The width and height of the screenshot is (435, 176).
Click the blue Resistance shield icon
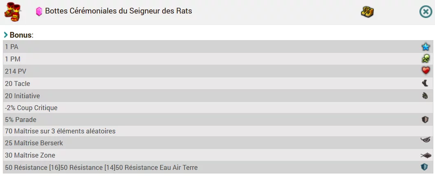click(424, 167)
